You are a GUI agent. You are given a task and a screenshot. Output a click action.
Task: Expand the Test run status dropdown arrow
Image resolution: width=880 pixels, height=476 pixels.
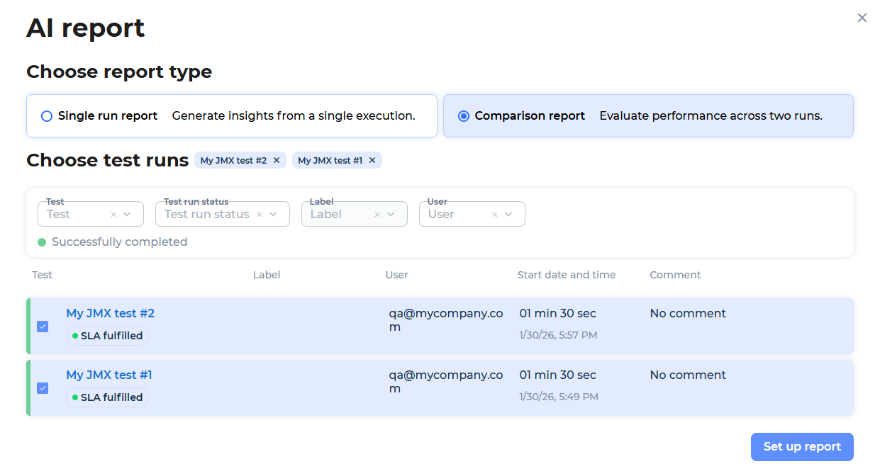click(273, 215)
